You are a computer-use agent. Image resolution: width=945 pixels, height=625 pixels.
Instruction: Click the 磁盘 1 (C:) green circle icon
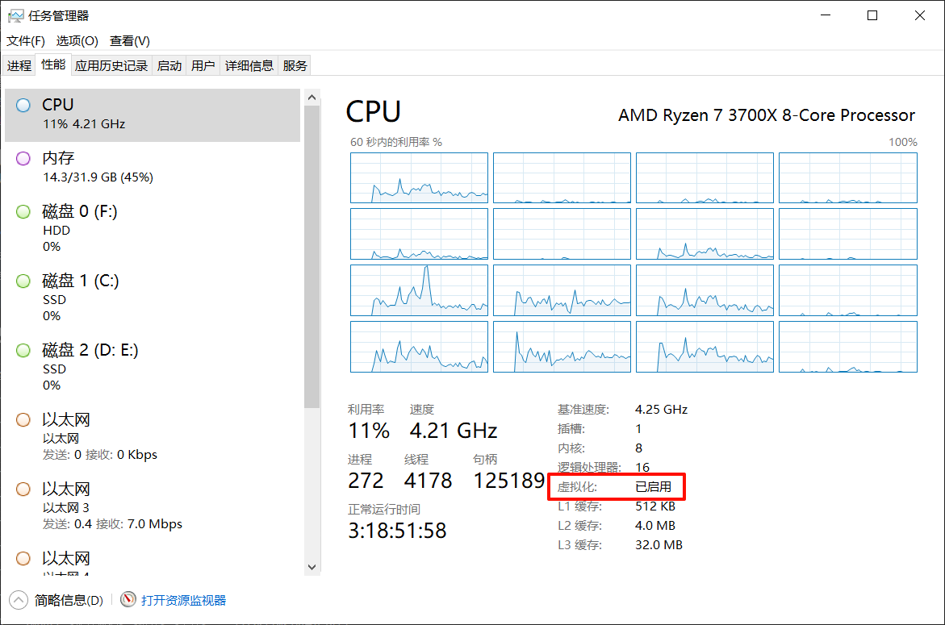(x=23, y=281)
